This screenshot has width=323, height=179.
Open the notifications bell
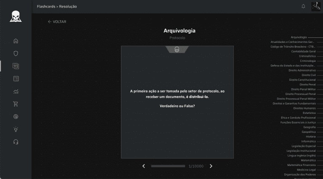[x=303, y=6]
